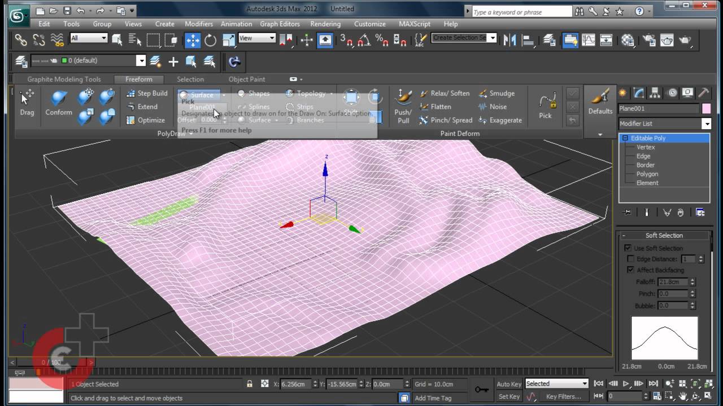Open the Rendered Frame Window icon
Screen dimensions: 723x406
[667, 39]
